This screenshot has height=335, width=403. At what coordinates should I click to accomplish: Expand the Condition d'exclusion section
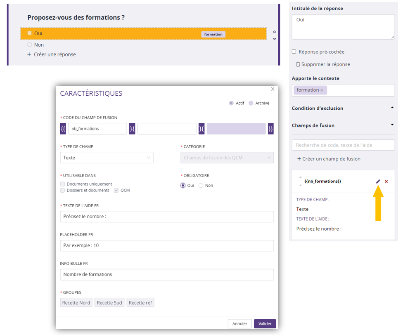coord(392,108)
